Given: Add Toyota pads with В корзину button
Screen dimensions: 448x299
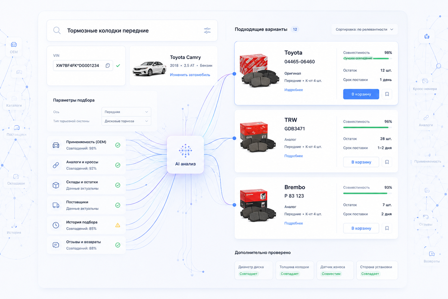Looking at the screenshot, I should 361,94.
